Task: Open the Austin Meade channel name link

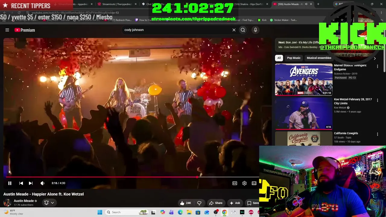Action: pyautogui.click(x=24, y=201)
